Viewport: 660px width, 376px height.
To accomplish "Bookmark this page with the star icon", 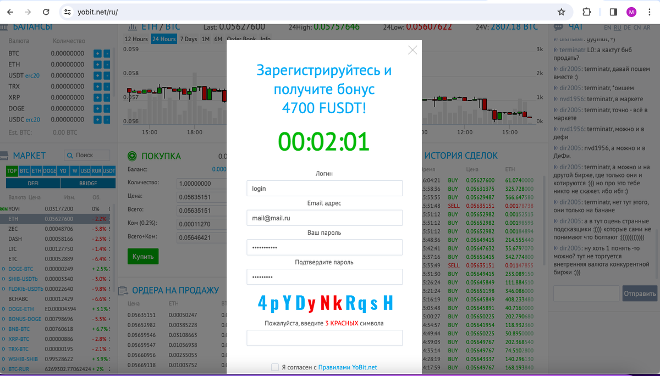I will coord(561,12).
